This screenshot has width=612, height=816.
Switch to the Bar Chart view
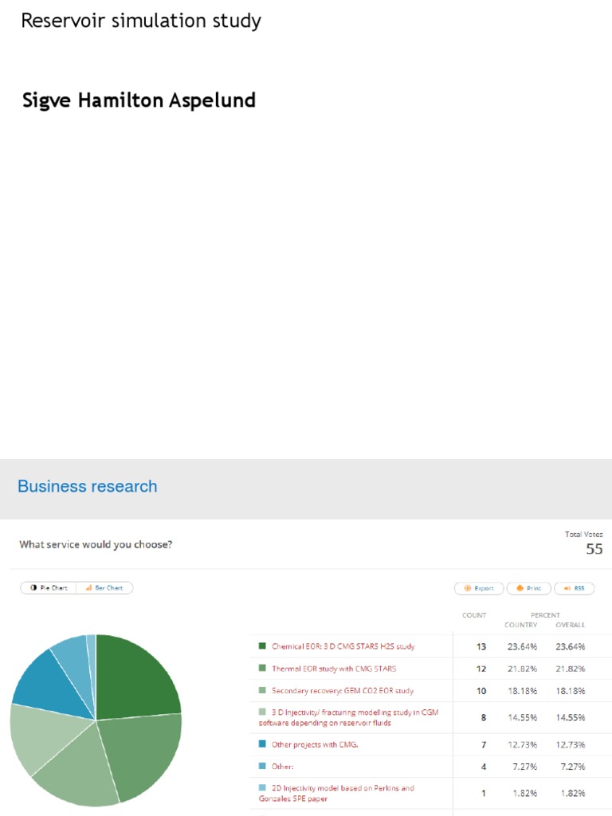(104, 588)
